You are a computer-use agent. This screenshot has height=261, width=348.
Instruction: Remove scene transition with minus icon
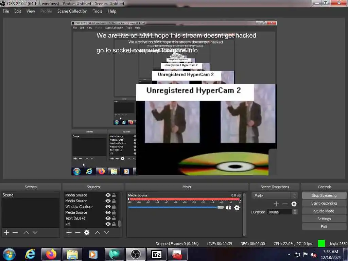285,204
